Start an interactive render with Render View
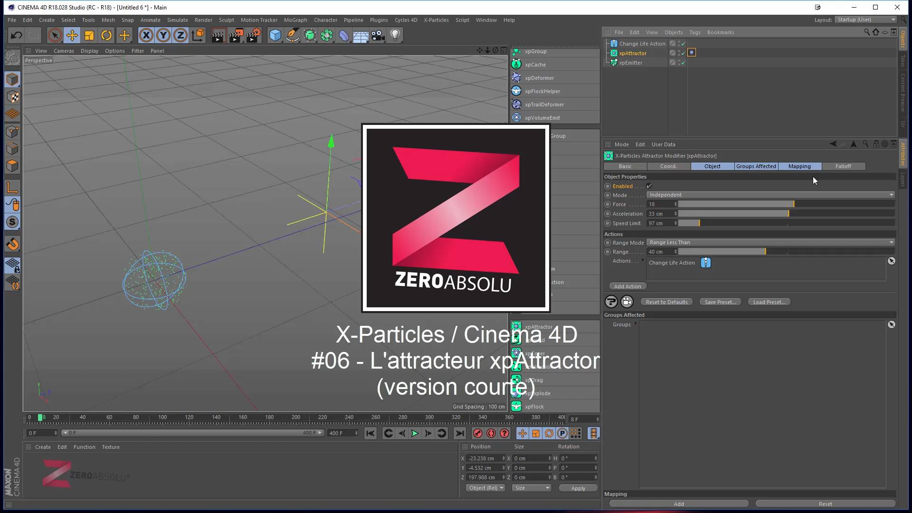This screenshot has width=912, height=513. (219, 35)
